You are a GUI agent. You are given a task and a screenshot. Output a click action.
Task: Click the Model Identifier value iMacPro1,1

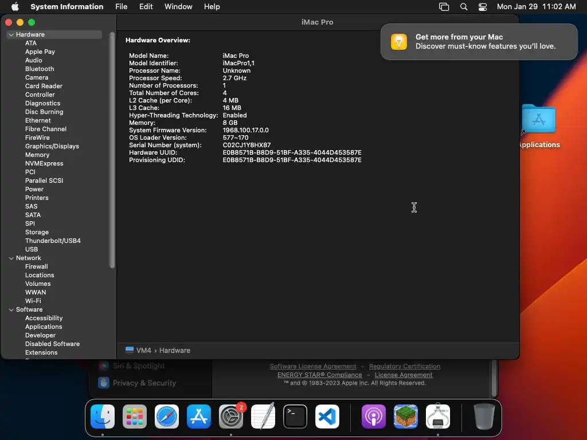[x=238, y=63]
